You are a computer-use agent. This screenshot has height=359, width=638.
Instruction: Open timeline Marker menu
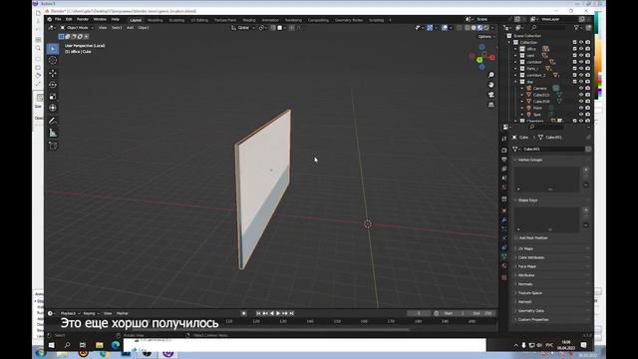[122, 313]
